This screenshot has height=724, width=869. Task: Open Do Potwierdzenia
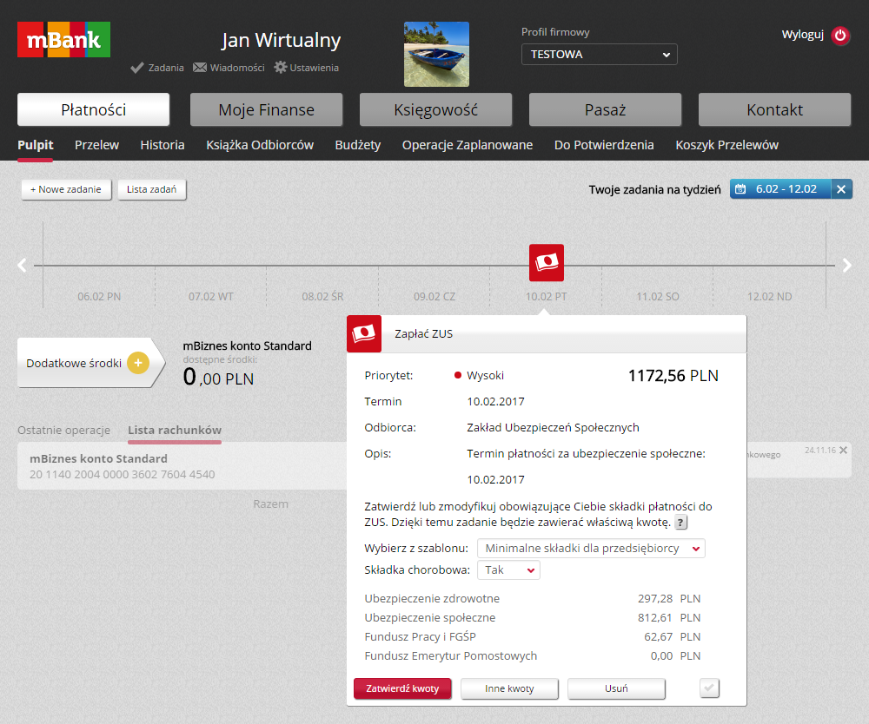point(604,145)
